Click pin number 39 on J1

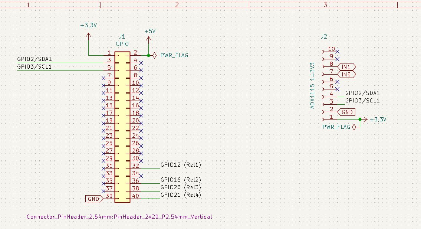pyautogui.click(x=109, y=196)
